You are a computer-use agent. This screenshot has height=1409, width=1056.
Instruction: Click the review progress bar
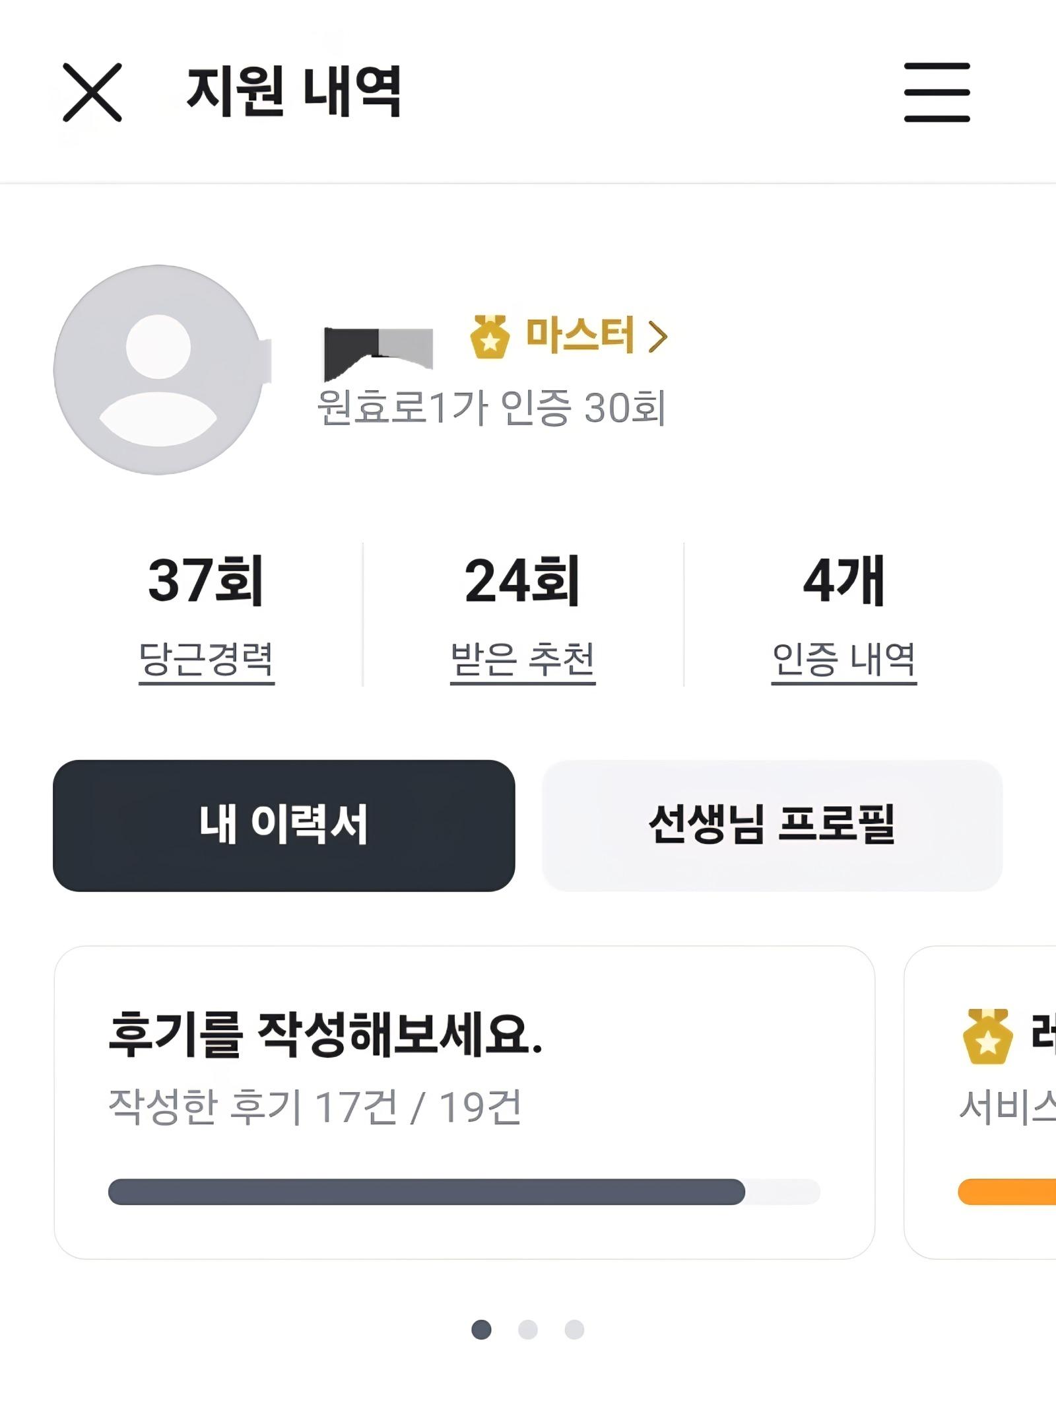[465, 1192]
